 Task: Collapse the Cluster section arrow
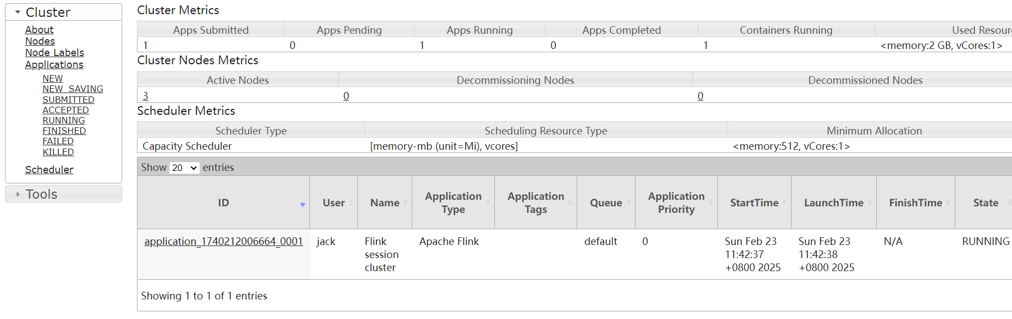tap(17, 12)
